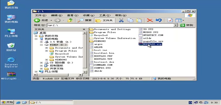Open Internet Explorer desktop icon

11,62
